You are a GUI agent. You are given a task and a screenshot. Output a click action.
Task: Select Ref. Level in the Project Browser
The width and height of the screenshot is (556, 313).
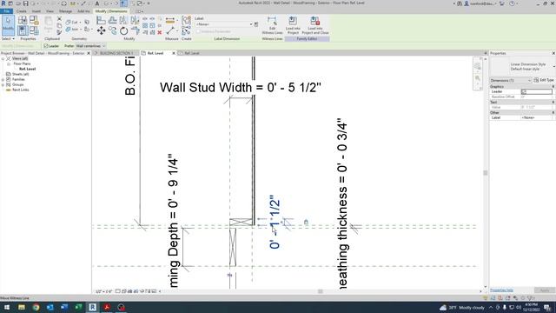click(x=27, y=69)
